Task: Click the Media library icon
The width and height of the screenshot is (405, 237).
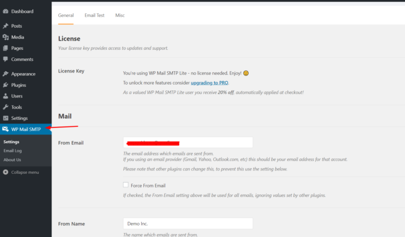Action: pyautogui.click(x=5, y=37)
